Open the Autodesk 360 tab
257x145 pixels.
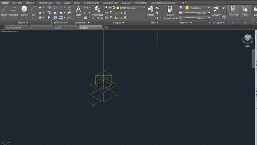110,3
